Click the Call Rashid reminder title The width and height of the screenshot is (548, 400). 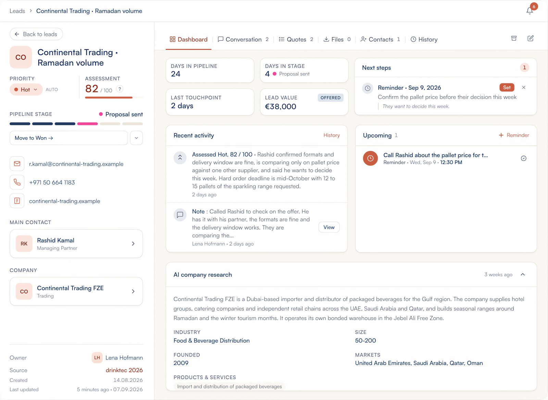pos(436,155)
